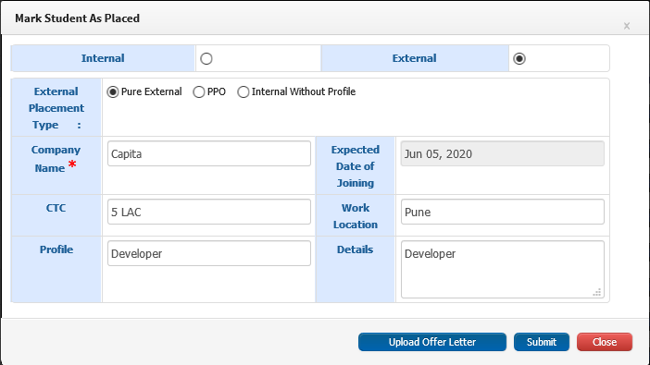Screen dimensions: 650x365
Task: Click the red Close button
Action: 605,342
